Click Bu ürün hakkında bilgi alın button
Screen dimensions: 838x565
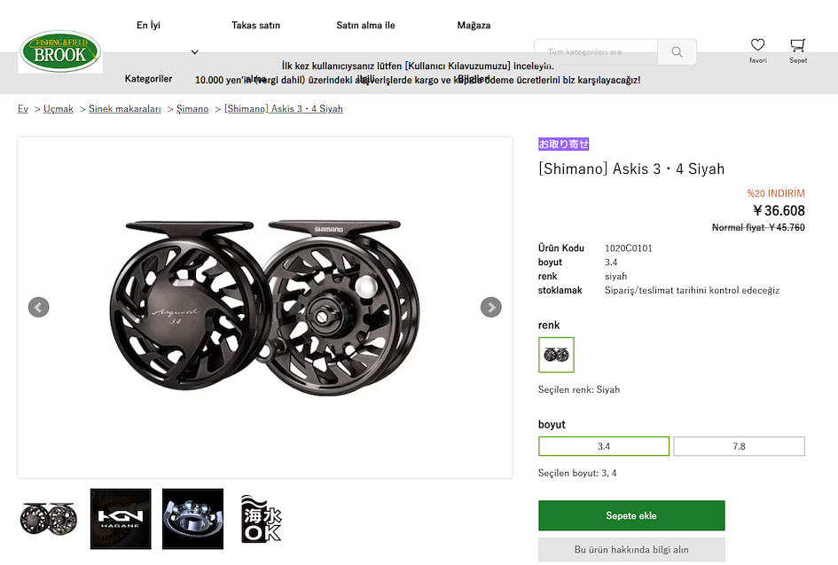631,550
